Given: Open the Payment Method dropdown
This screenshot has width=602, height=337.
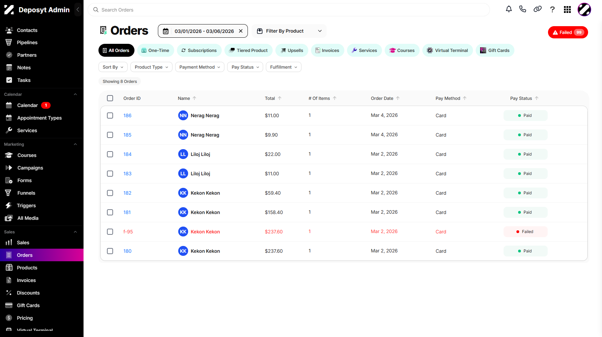Looking at the screenshot, I should 200,67.
